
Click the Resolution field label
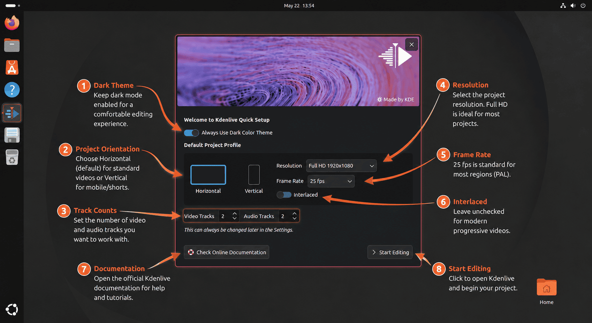(x=289, y=166)
